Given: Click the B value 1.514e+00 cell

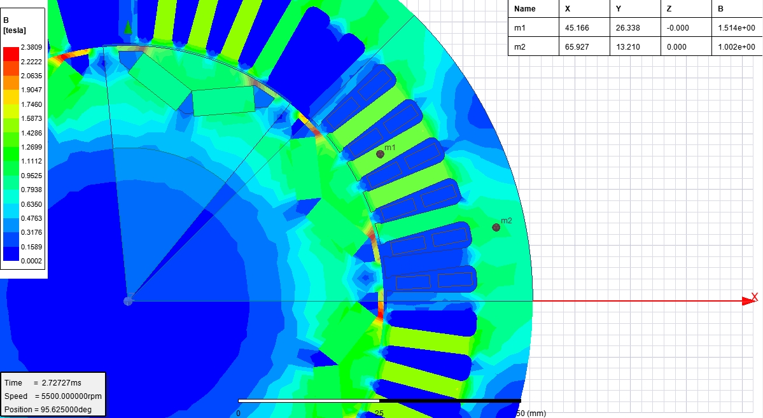Looking at the screenshot, I should (x=737, y=28).
